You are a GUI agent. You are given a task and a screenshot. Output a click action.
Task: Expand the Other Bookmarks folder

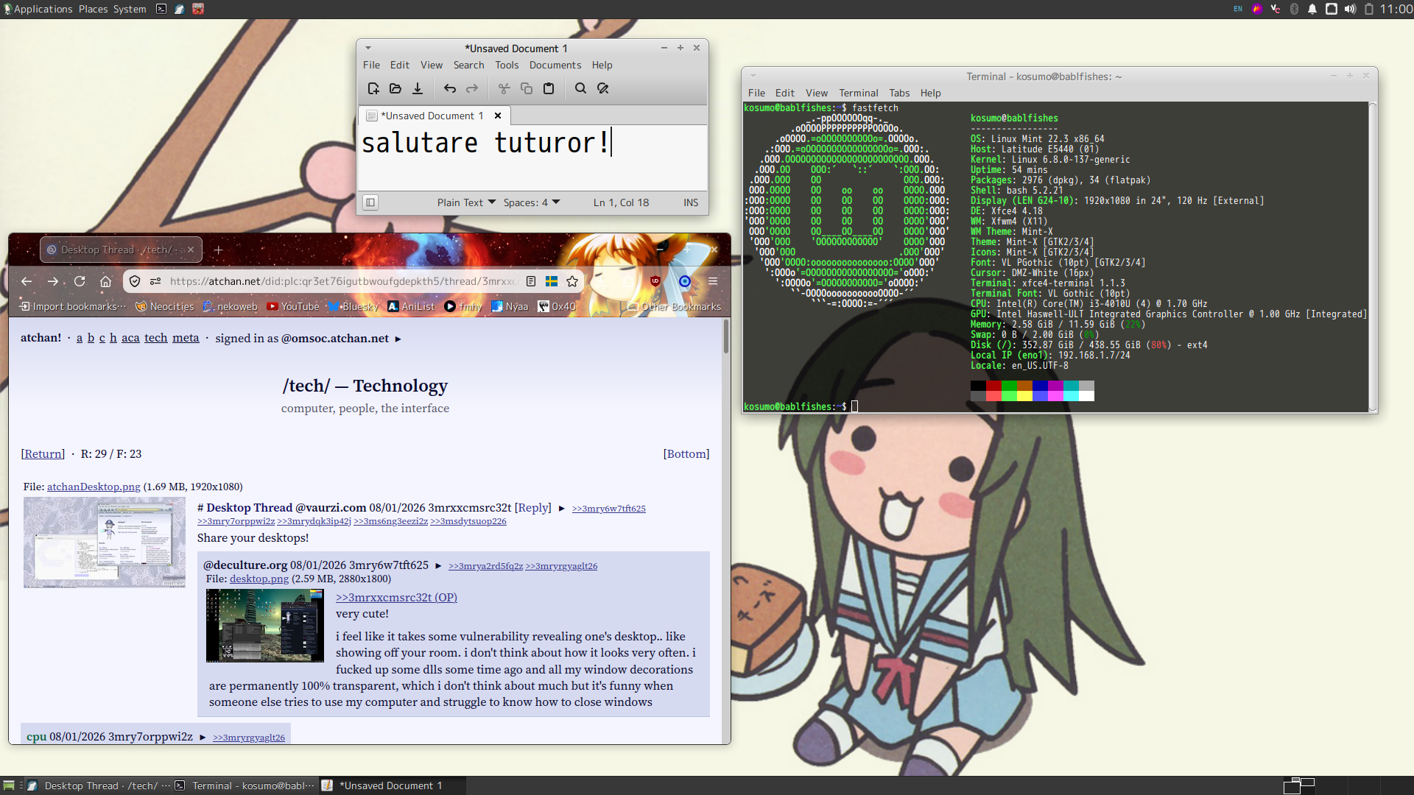coord(674,306)
